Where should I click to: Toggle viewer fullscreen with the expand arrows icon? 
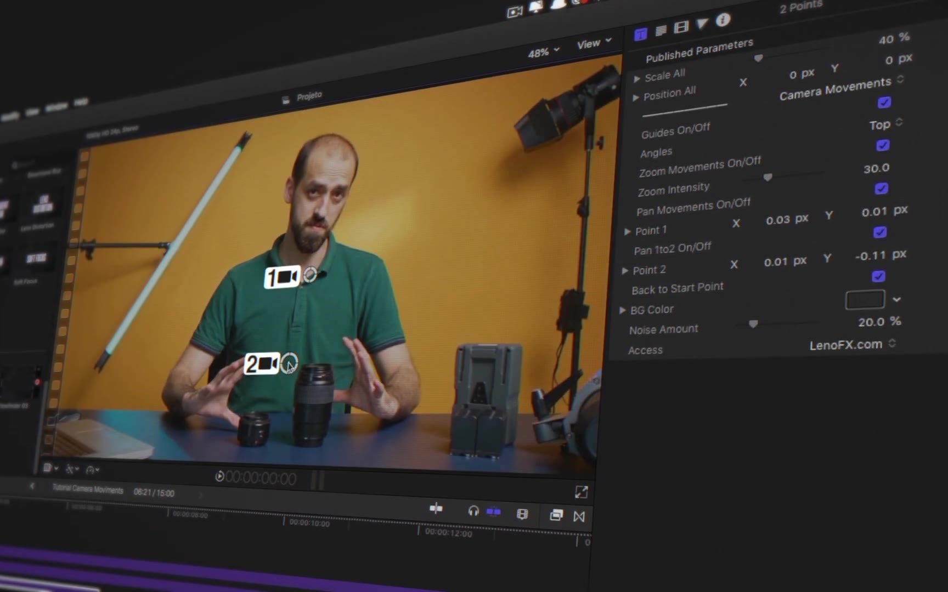pos(581,492)
